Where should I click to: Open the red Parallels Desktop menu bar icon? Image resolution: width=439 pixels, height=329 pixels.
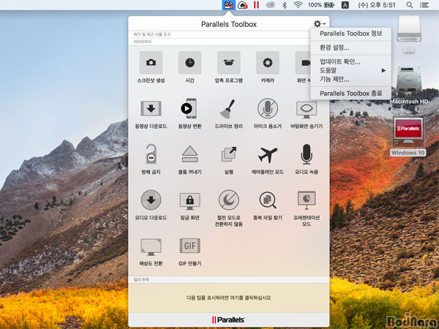(x=256, y=5)
